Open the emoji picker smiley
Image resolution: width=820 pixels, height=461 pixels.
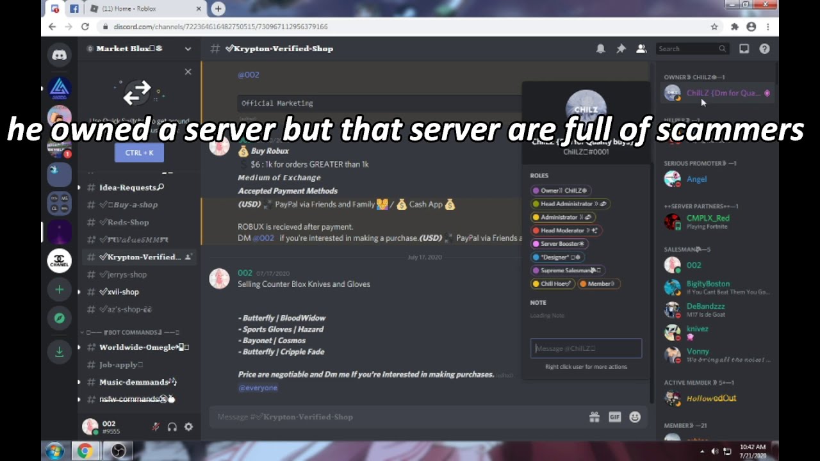click(x=635, y=417)
